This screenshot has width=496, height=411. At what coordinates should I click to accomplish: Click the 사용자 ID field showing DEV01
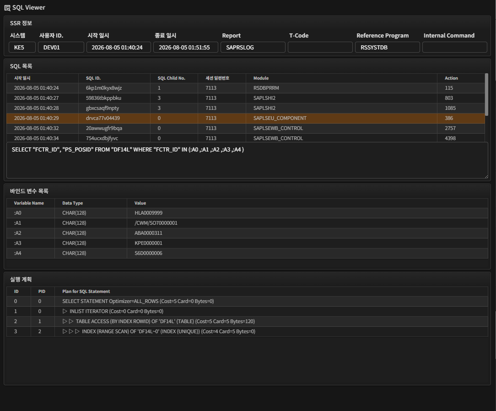click(61, 47)
